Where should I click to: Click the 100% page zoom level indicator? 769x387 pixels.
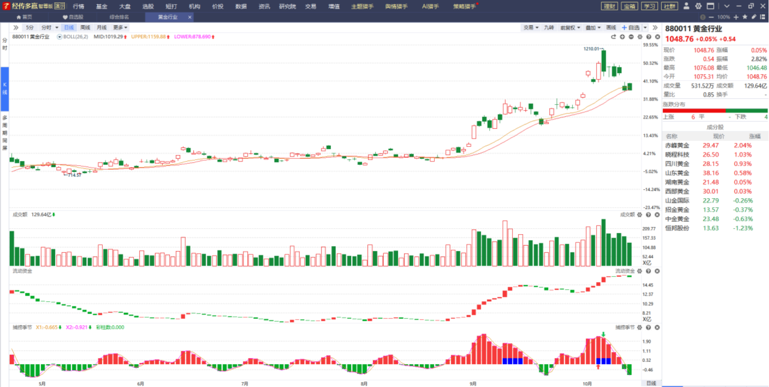pos(723,17)
